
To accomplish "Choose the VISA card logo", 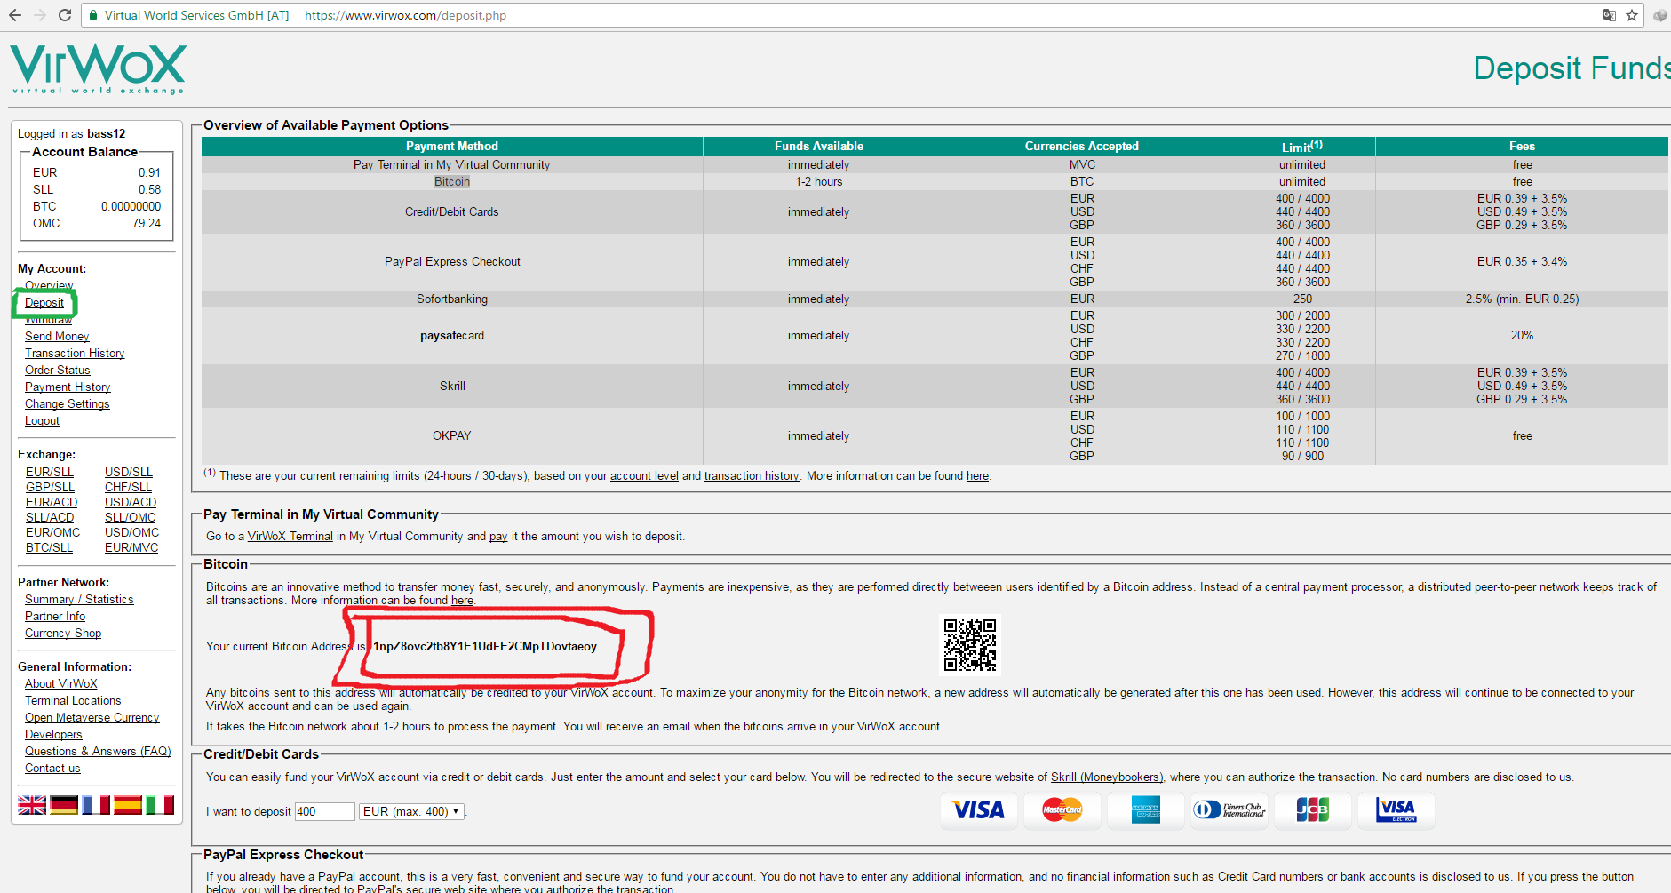I will 978,809.
